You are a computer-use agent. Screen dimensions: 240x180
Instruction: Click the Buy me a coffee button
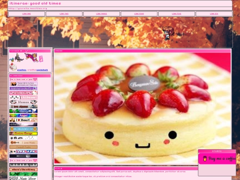tap(217, 159)
